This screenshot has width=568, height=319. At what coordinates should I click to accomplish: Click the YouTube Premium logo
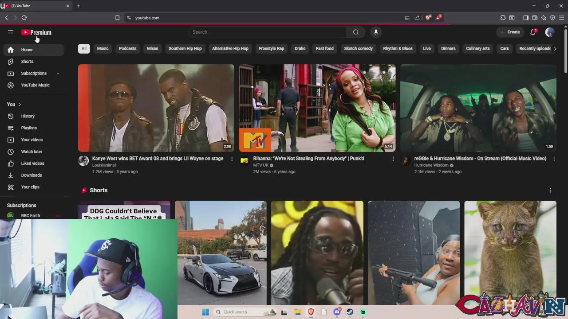click(36, 32)
